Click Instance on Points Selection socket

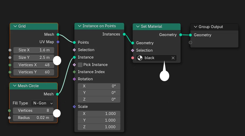pos(74,50)
